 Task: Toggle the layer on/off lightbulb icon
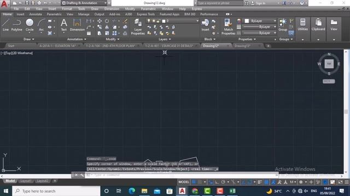point(149,21)
